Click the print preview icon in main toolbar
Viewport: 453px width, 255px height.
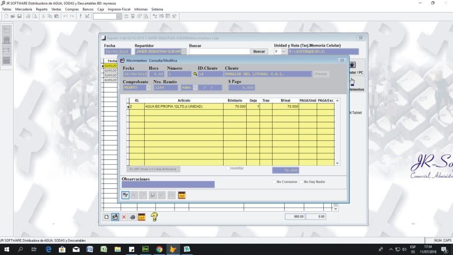coord(34,16)
